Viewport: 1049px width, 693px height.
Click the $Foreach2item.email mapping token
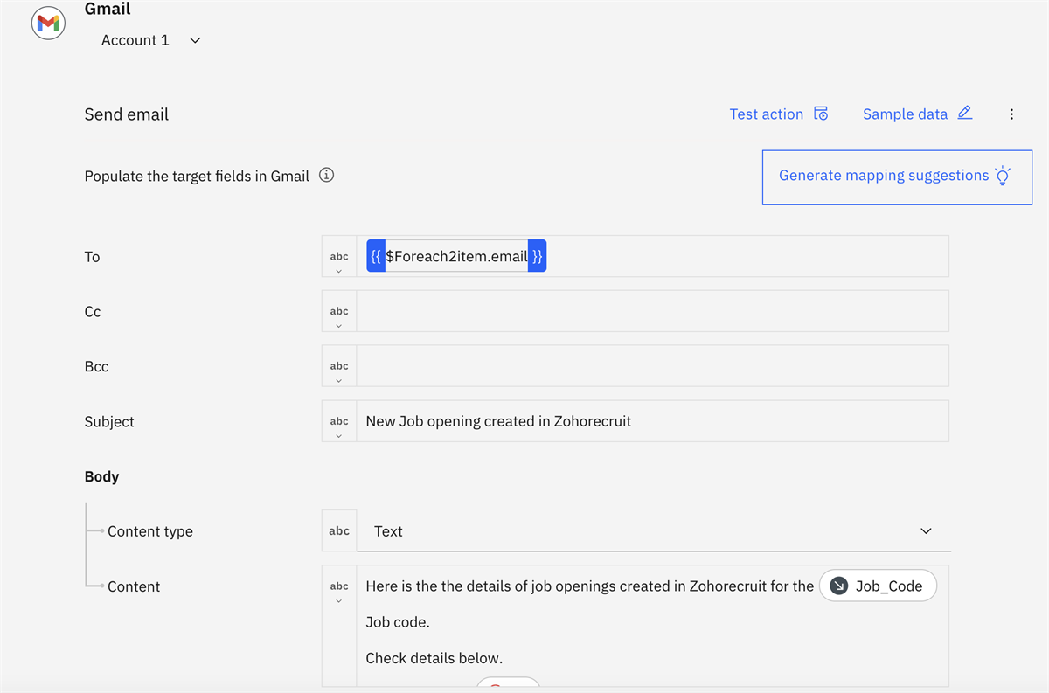456,256
